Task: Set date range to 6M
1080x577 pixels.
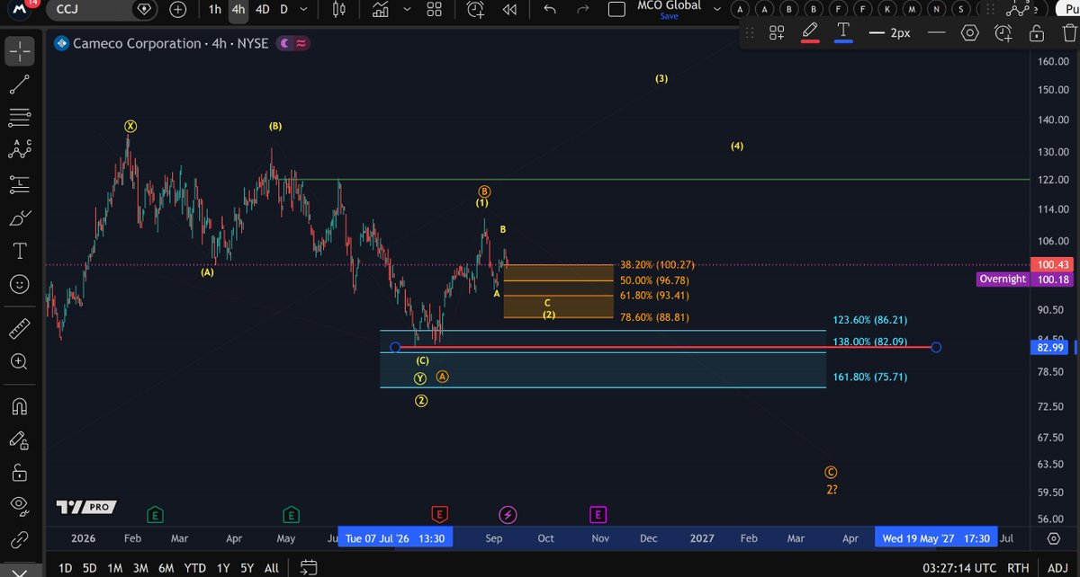Action: (x=166, y=568)
